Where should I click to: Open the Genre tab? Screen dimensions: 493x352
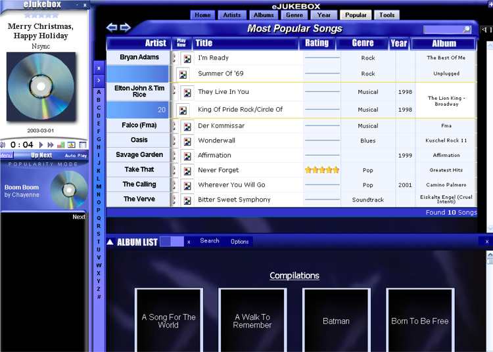tap(294, 15)
